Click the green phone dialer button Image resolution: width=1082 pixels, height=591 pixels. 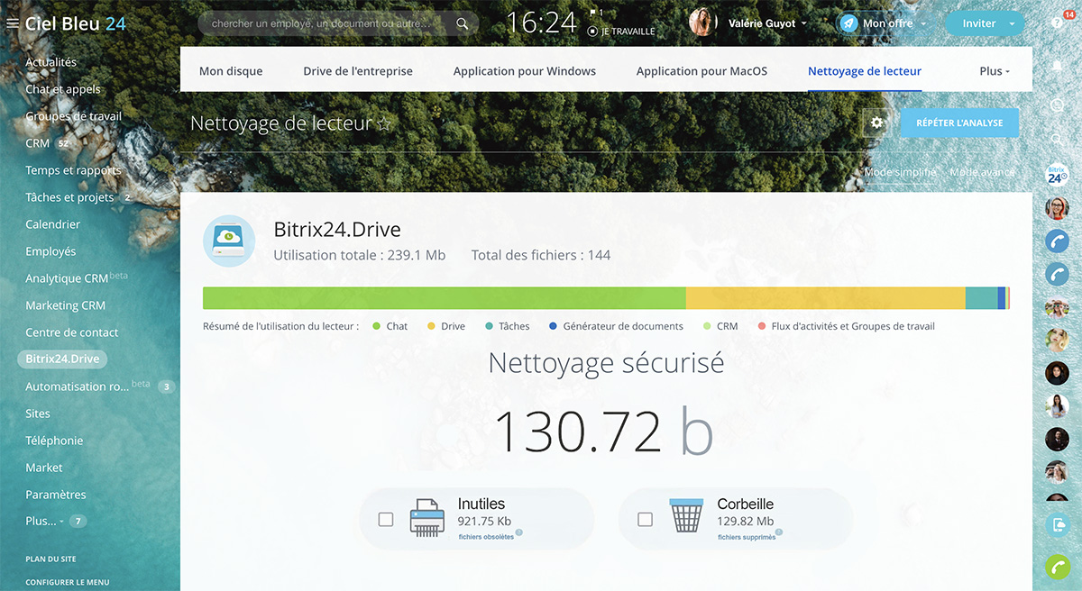(1057, 568)
